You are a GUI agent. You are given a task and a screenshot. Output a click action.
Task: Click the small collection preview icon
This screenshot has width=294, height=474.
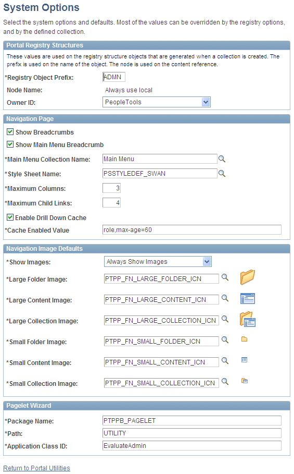pos(245,381)
